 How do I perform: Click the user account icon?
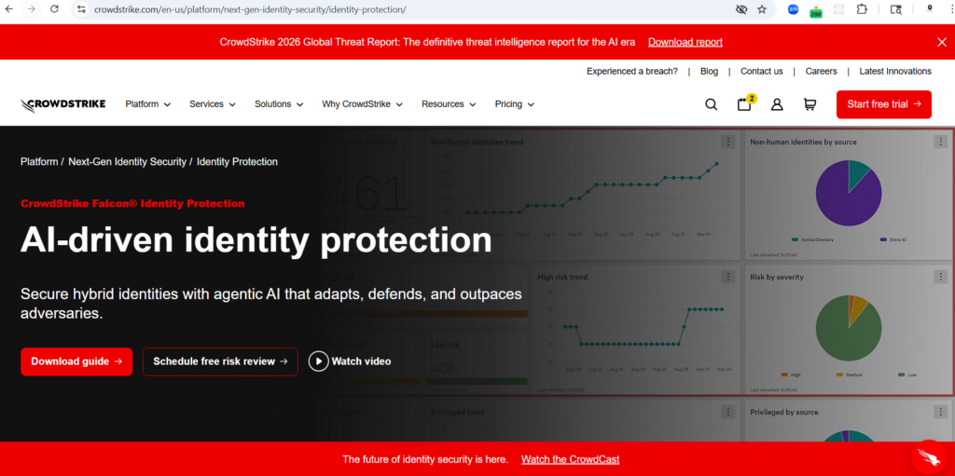click(777, 104)
